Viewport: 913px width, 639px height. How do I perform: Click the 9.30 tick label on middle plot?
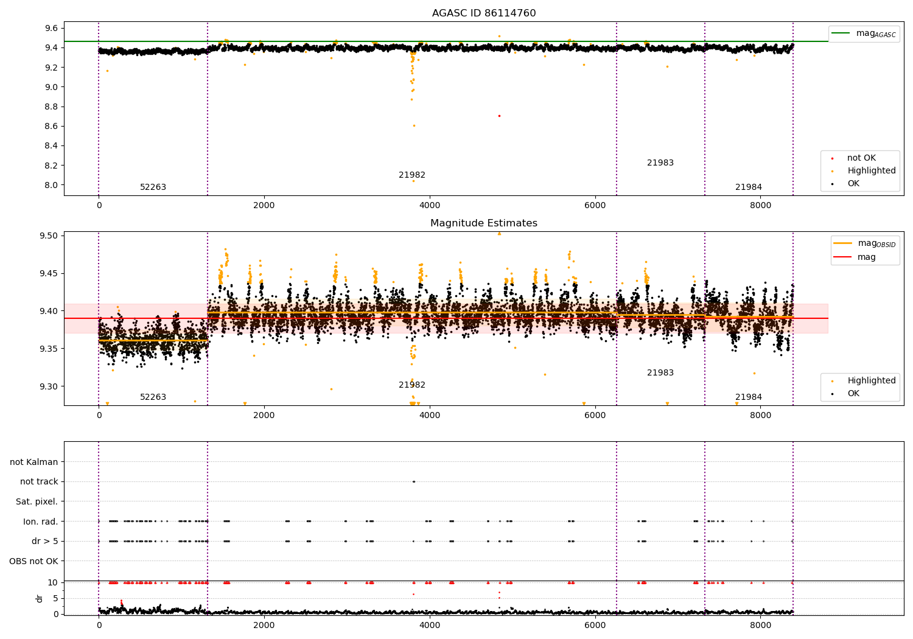tap(49, 386)
